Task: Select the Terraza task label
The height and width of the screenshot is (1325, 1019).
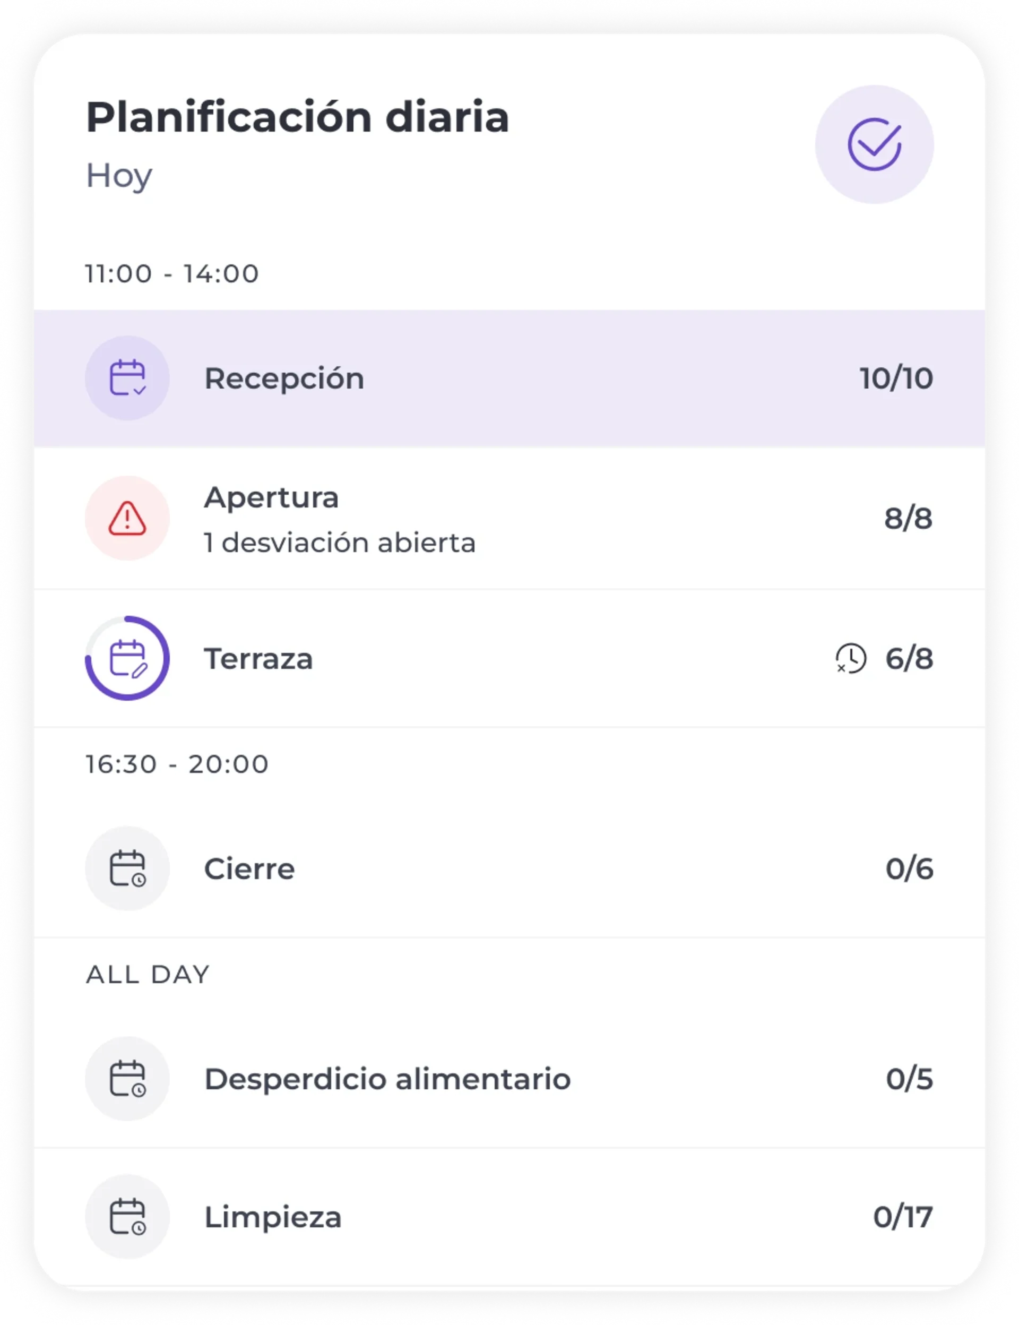Action: (x=258, y=658)
